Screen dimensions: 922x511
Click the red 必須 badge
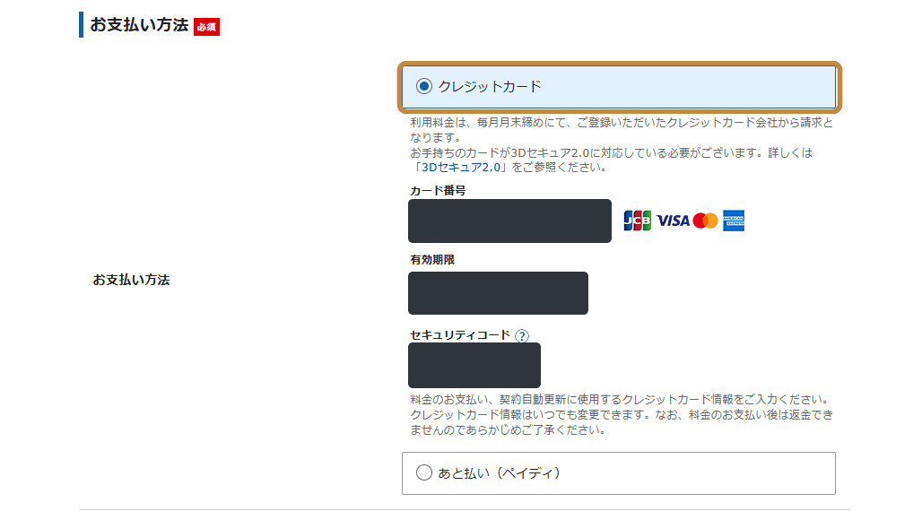[x=206, y=27]
